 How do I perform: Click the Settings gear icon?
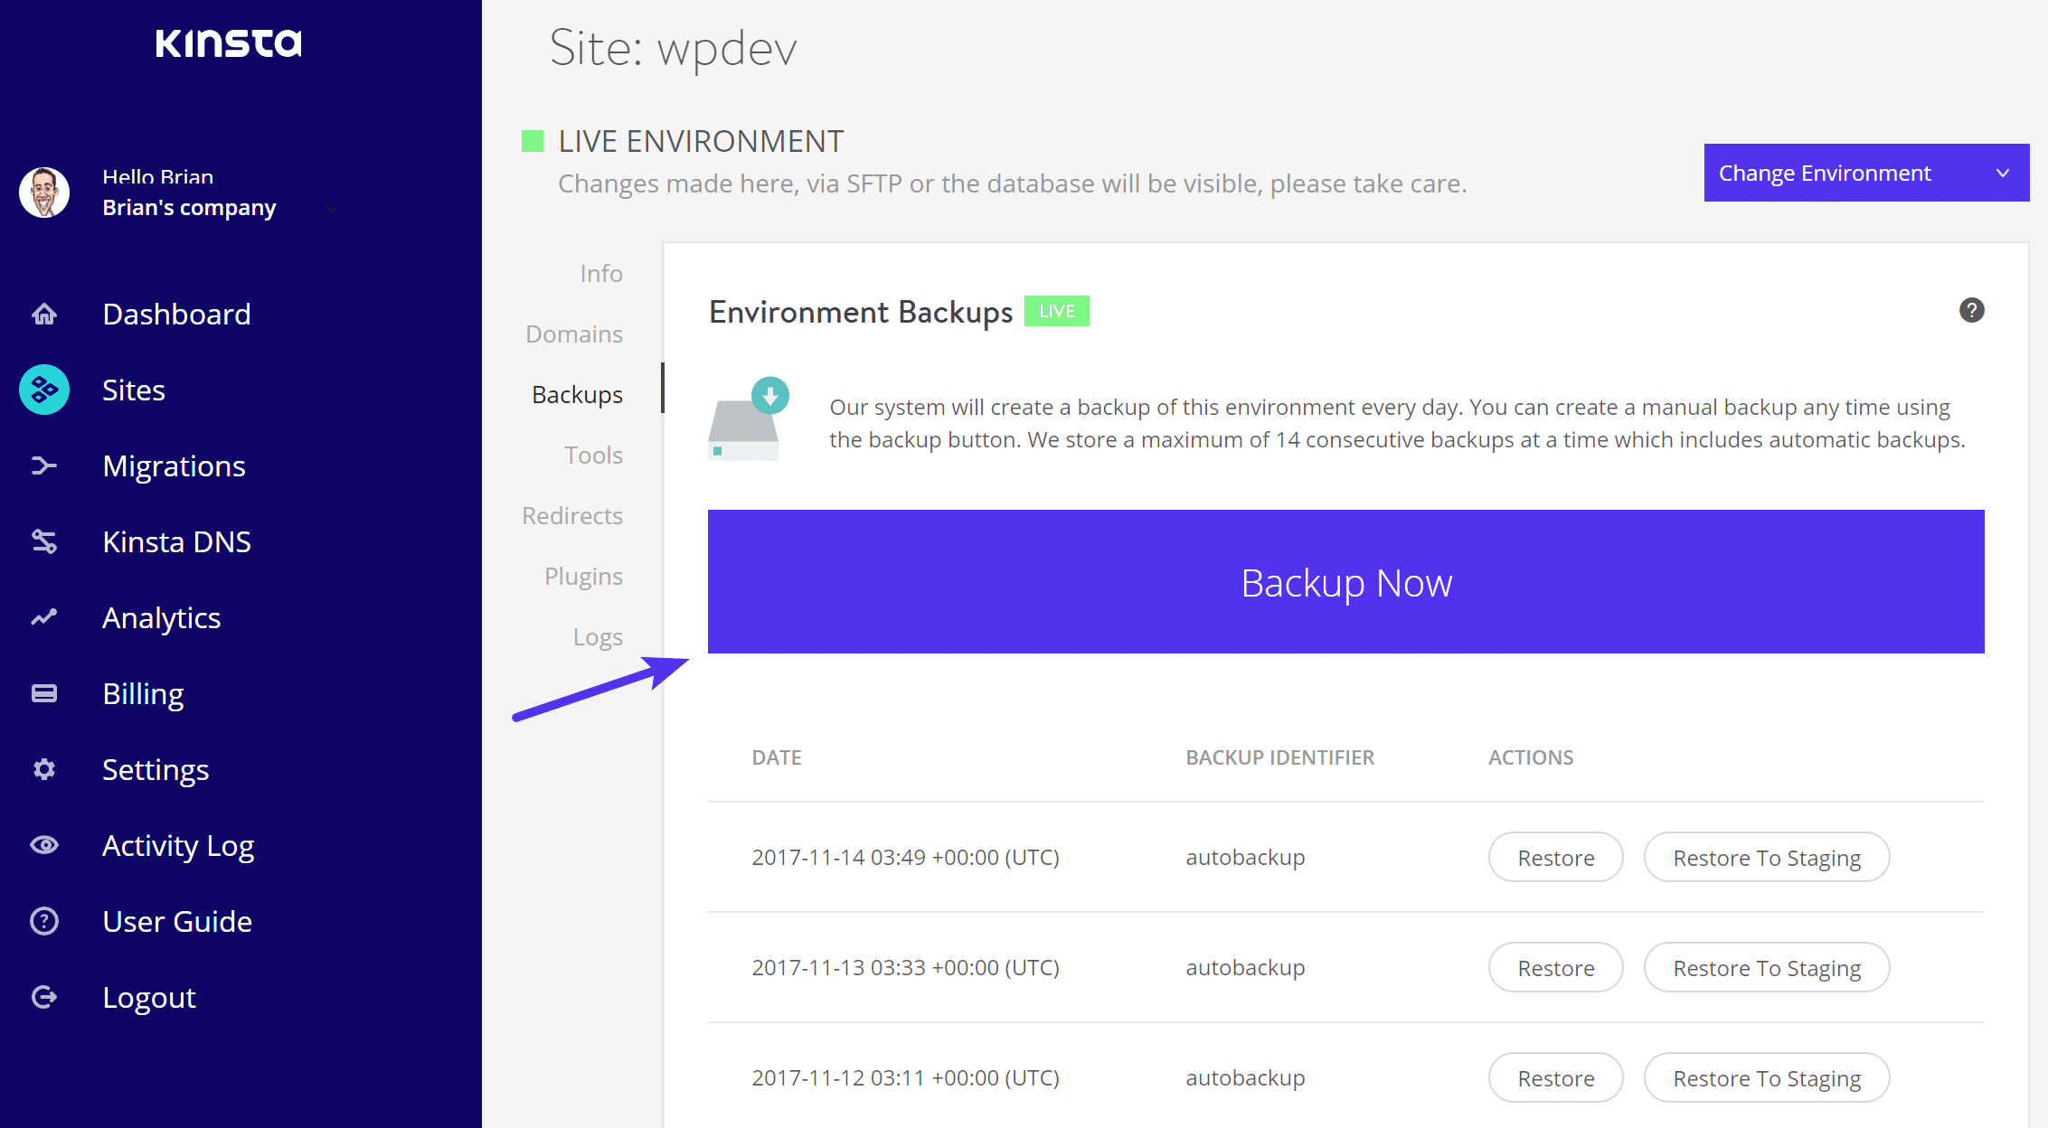pyautogui.click(x=44, y=769)
